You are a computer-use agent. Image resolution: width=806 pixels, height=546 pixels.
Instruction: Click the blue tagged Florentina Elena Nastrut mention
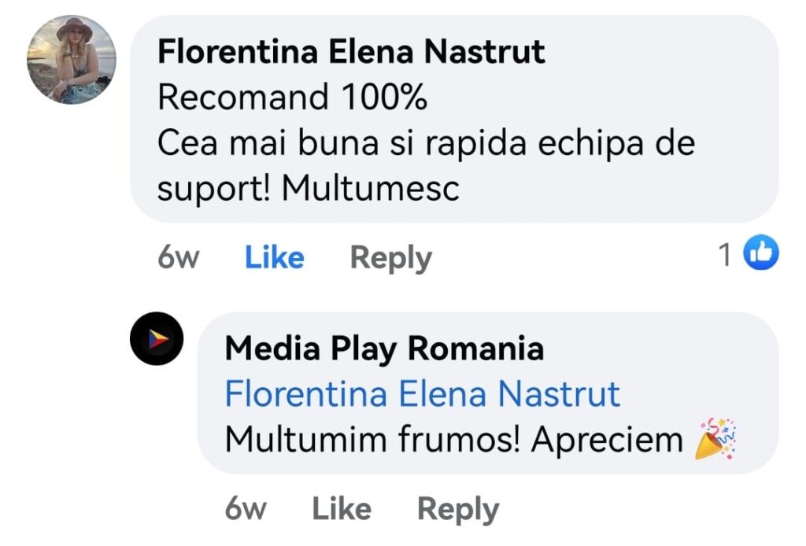click(422, 394)
